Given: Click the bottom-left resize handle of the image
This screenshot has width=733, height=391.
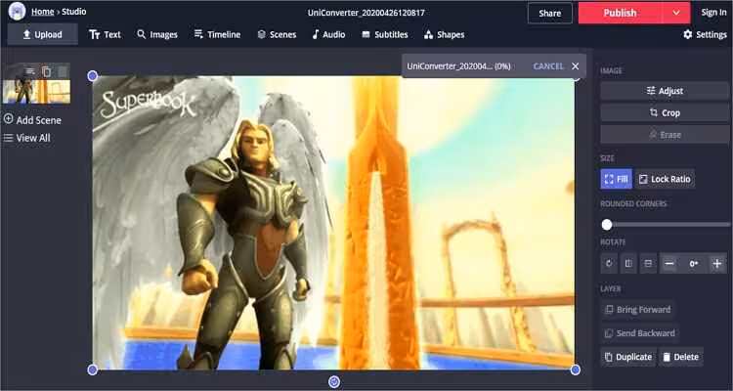Looking at the screenshot, I should 93,369.
